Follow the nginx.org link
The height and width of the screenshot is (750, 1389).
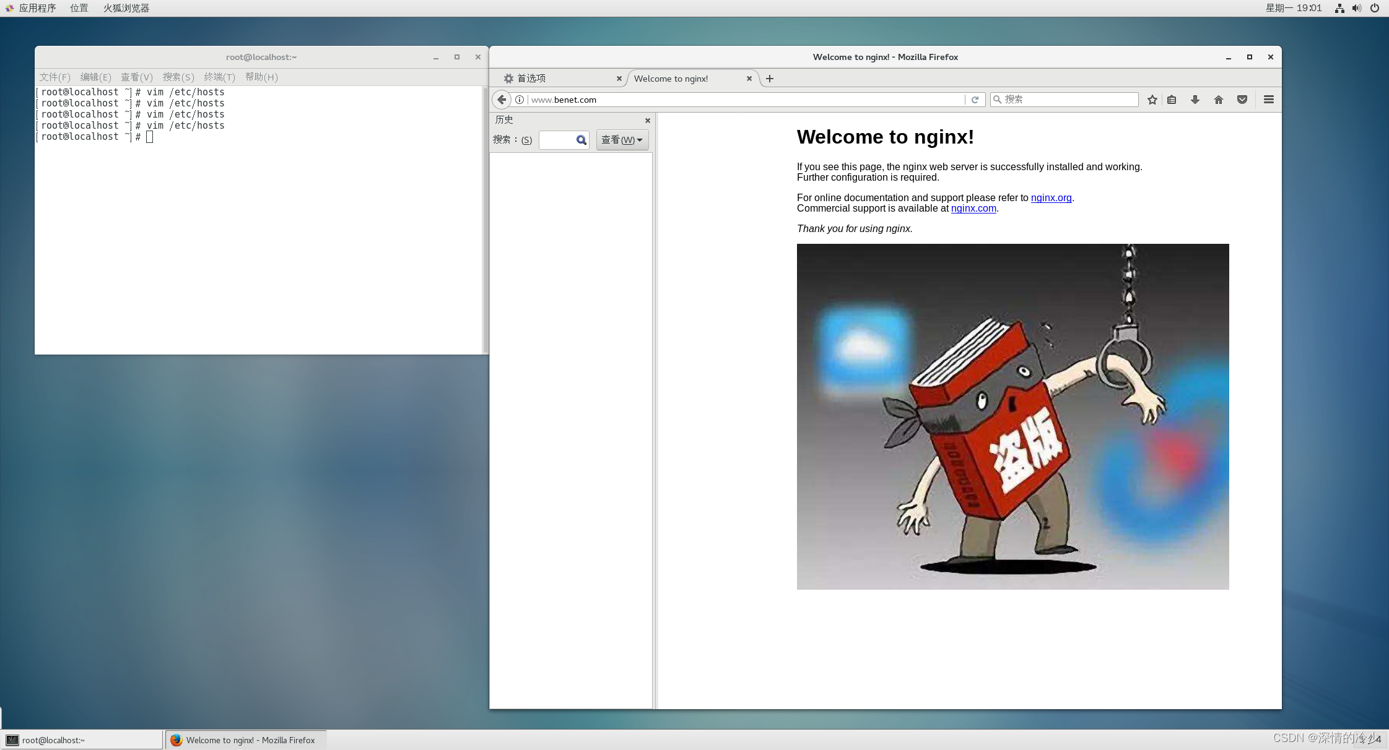(x=1051, y=198)
